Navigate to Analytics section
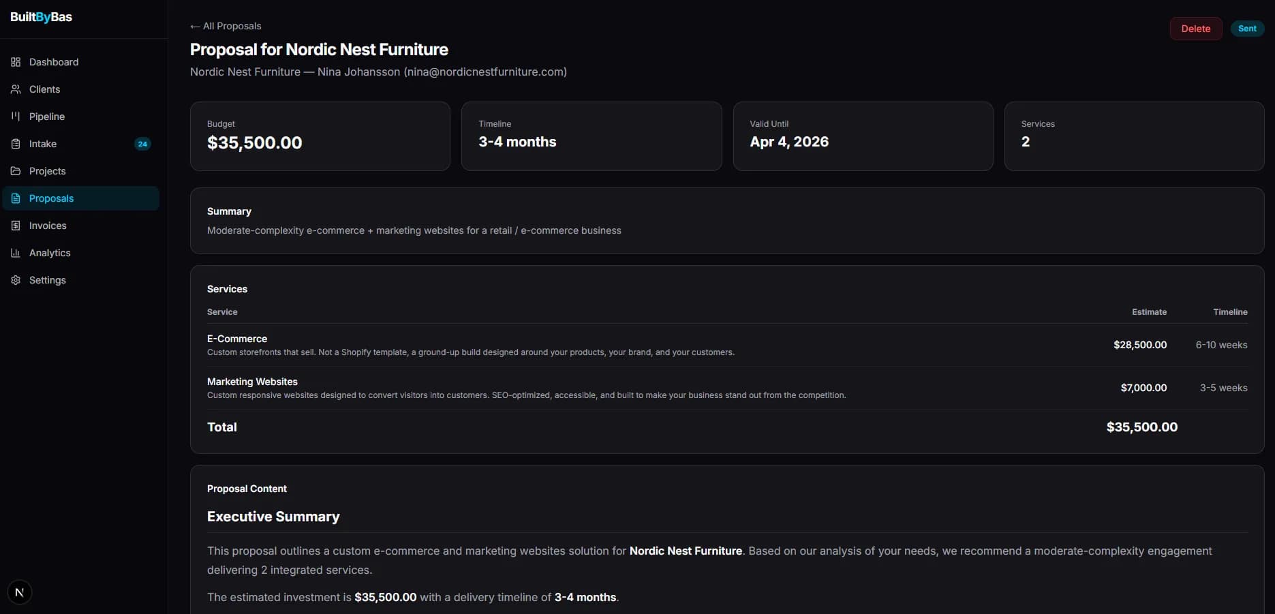Image resolution: width=1275 pixels, height=614 pixels. click(x=50, y=253)
